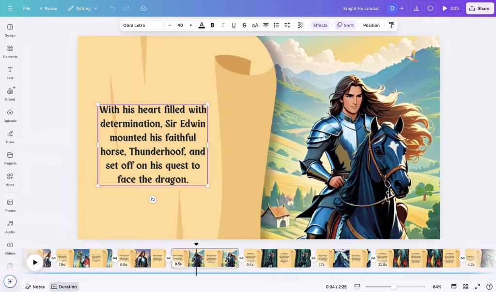Click the timeline playhead marker
The height and width of the screenshot is (292, 496).
coord(196,244)
